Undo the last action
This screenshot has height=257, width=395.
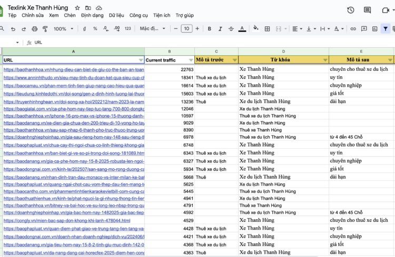click(13, 29)
